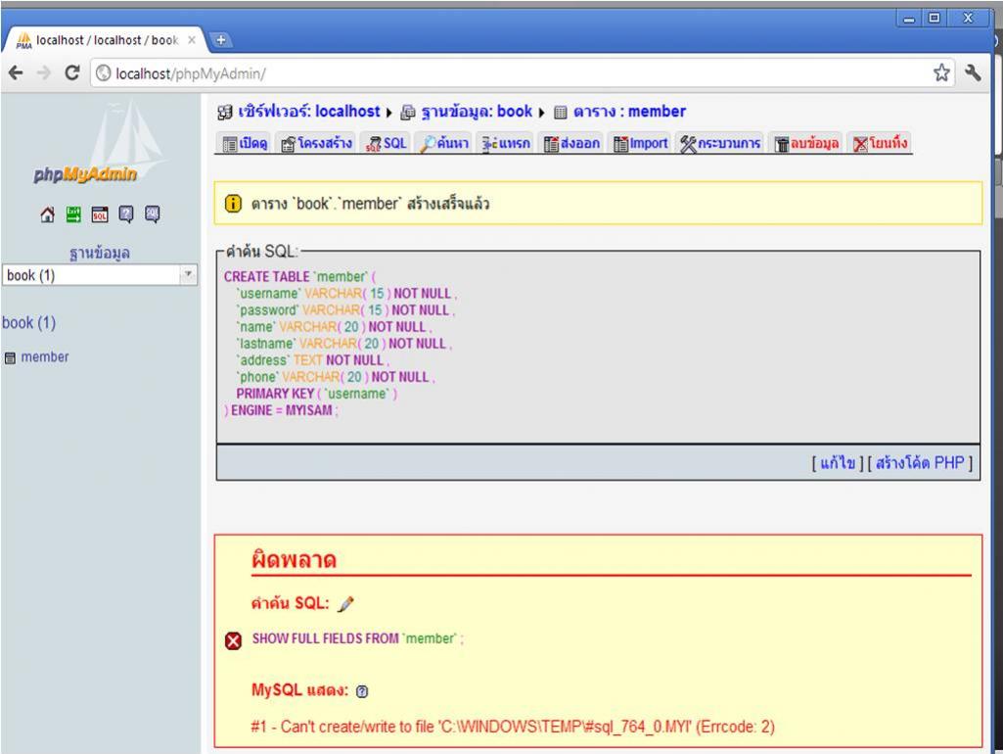The image size is (1003, 754).
Task: Close the localhost / book tab
Action: [x=191, y=40]
